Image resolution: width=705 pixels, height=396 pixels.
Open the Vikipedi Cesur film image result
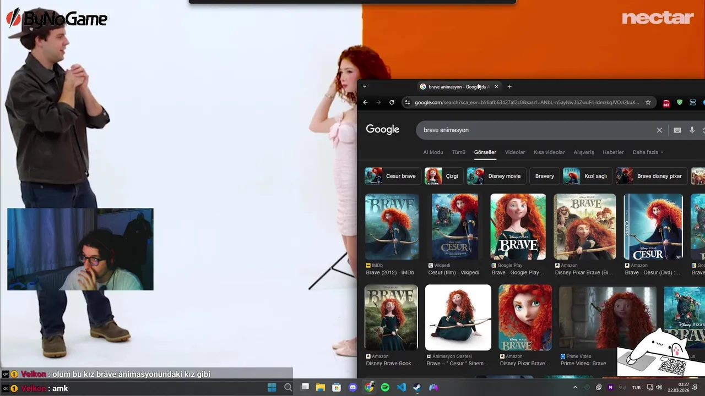(x=455, y=227)
